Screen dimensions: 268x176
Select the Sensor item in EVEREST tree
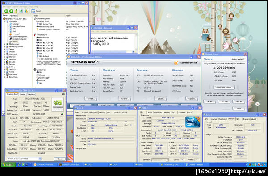[15, 42]
